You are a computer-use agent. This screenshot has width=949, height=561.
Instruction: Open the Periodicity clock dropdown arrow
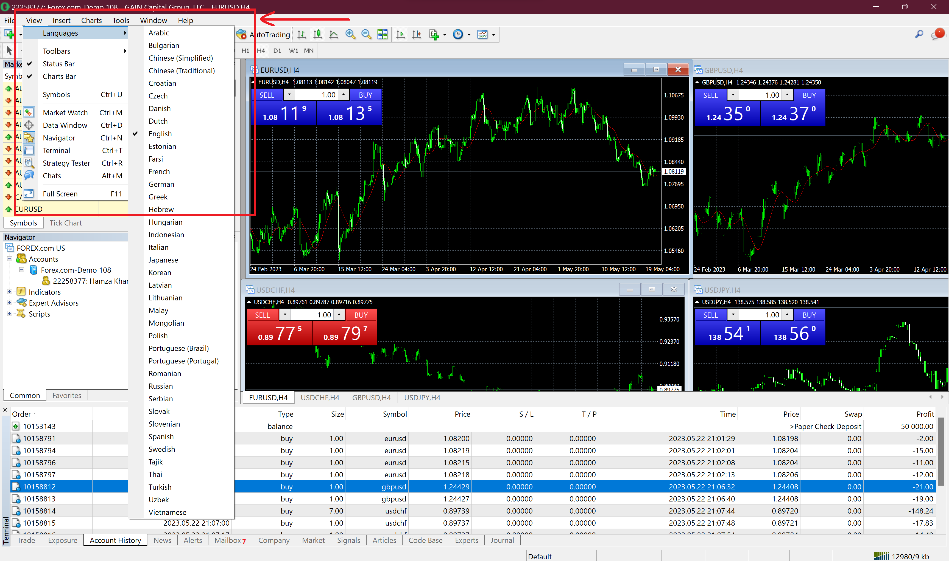[x=469, y=34]
